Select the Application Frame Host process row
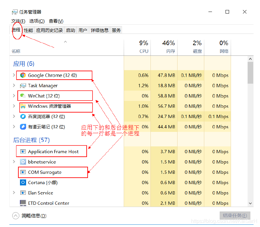The width and height of the screenshot is (260, 227). coord(51,151)
